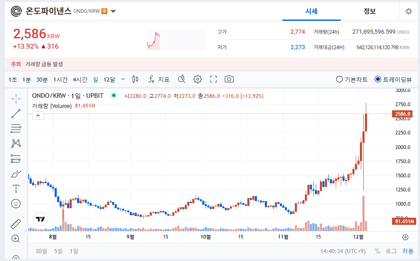Set interval to 1초
The height and width of the screenshot is (261, 420).
pyautogui.click(x=13, y=80)
